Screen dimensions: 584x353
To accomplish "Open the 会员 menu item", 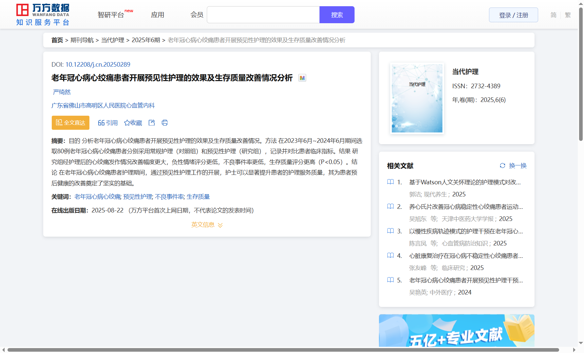I will [197, 15].
